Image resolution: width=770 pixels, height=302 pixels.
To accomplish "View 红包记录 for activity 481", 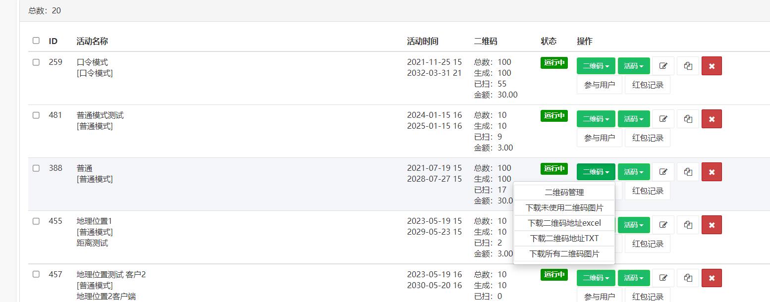I will [648, 138].
